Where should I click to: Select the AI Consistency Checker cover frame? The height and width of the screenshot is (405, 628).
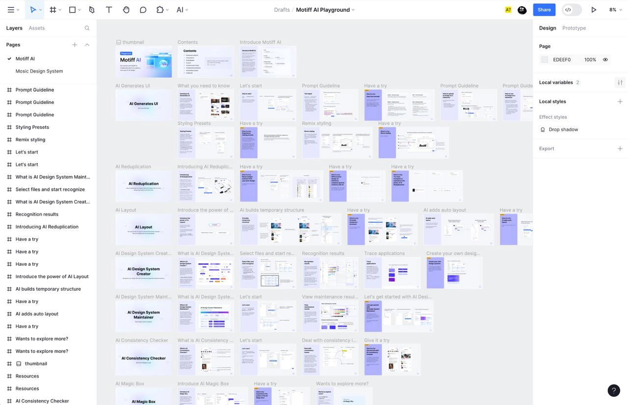(144, 359)
